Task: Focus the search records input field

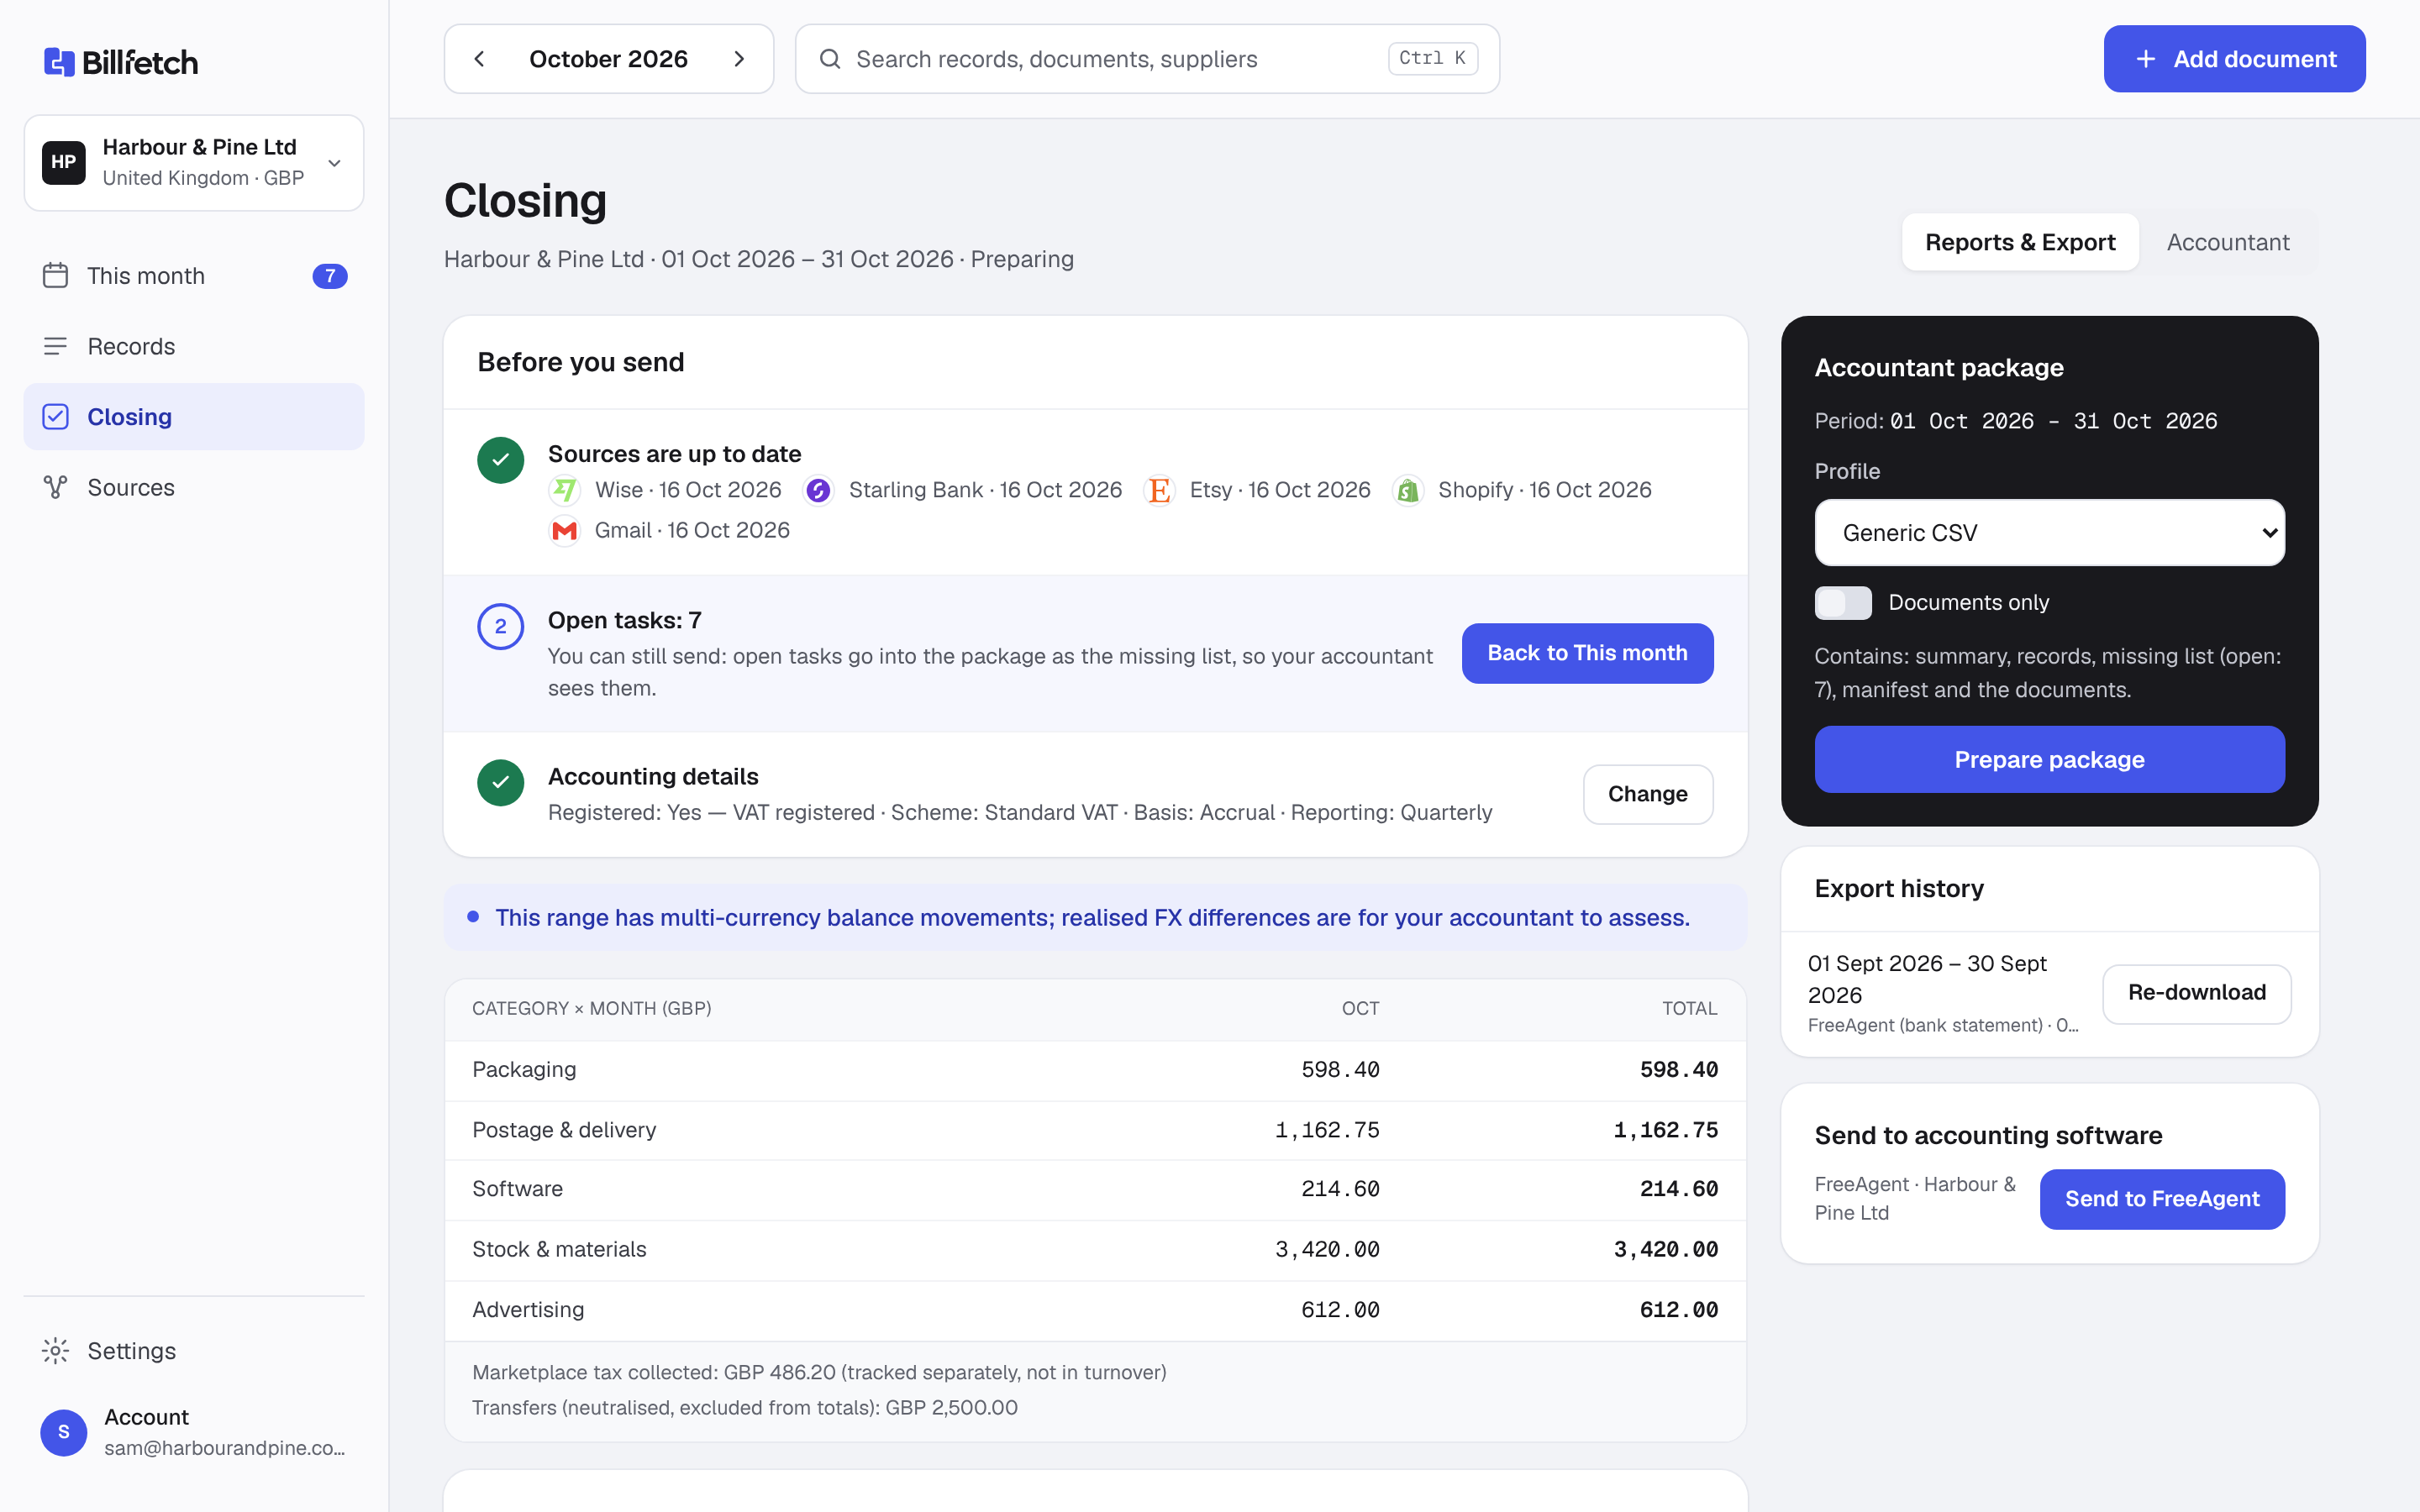Action: [x=1147, y=59]
